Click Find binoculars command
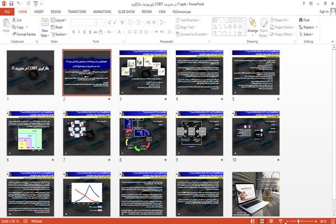Viewport: 336px width, 224px height. point(304,20)
